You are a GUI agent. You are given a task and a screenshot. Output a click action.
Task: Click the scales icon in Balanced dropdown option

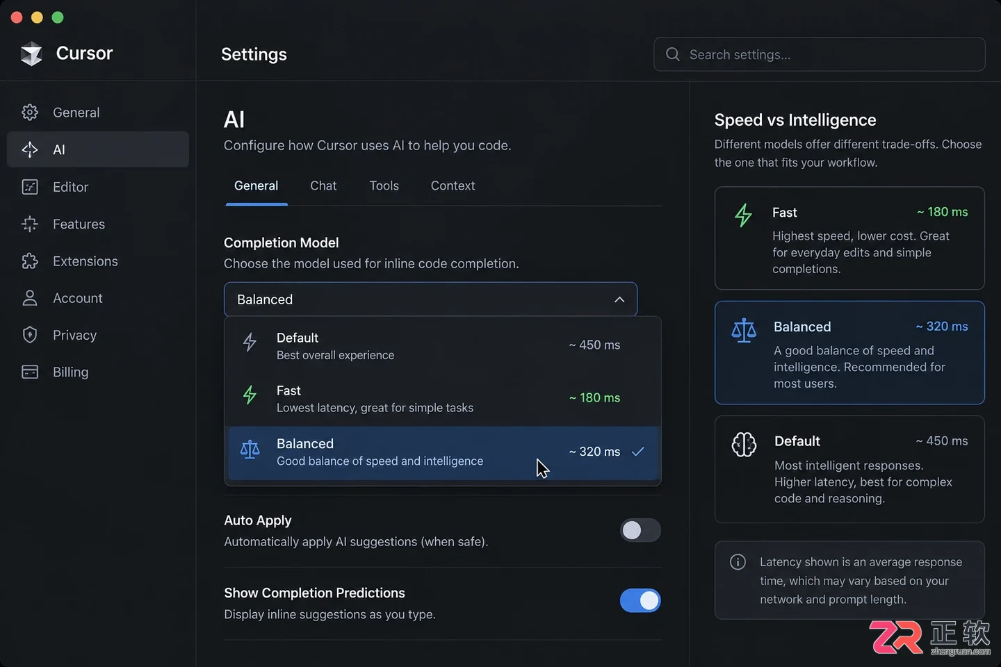tap(250, 450)
